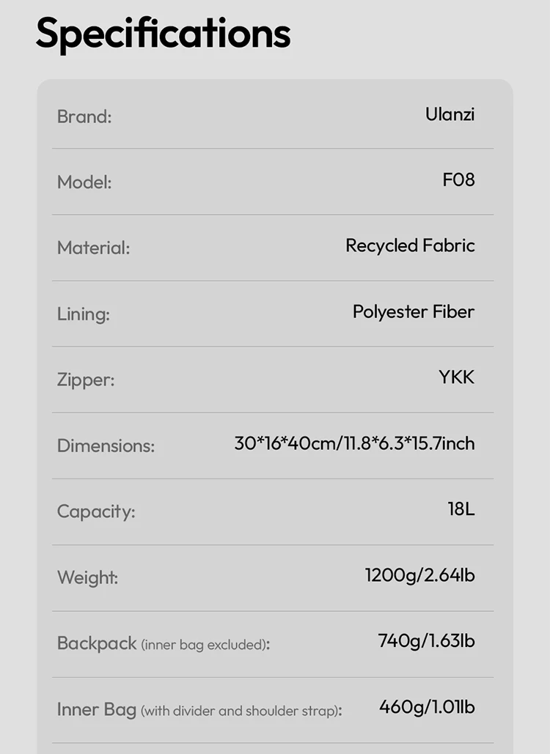Select the Recycled Fabric value
This screenshot has width=550, height=754.
(x=410, y=245)
